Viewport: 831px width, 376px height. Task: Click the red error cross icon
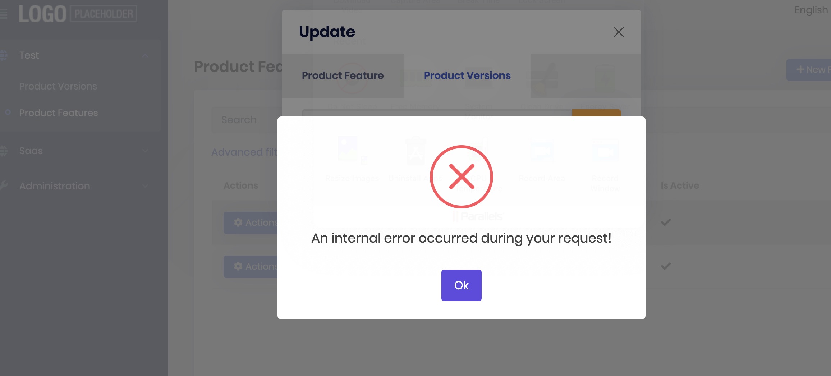462,176
